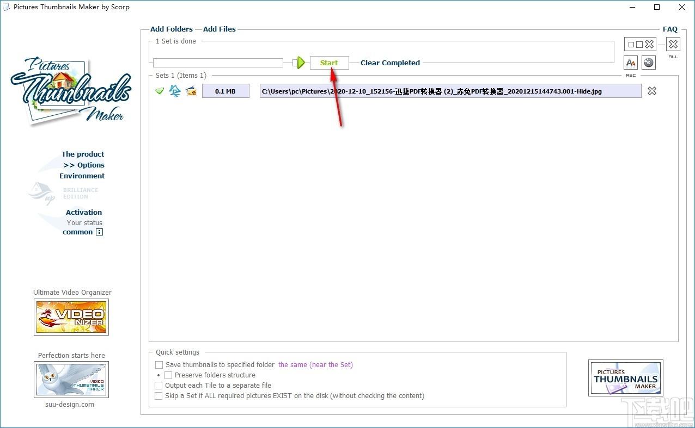
Task: Click the squares-and-X selection icon
Action: (641, 45)
